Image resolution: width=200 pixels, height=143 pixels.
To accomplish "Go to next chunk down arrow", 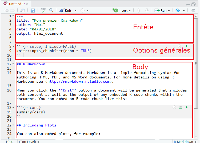I will tap(147, 11).
